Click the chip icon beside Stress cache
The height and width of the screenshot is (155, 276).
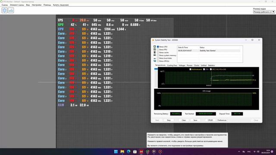point(154,53)
